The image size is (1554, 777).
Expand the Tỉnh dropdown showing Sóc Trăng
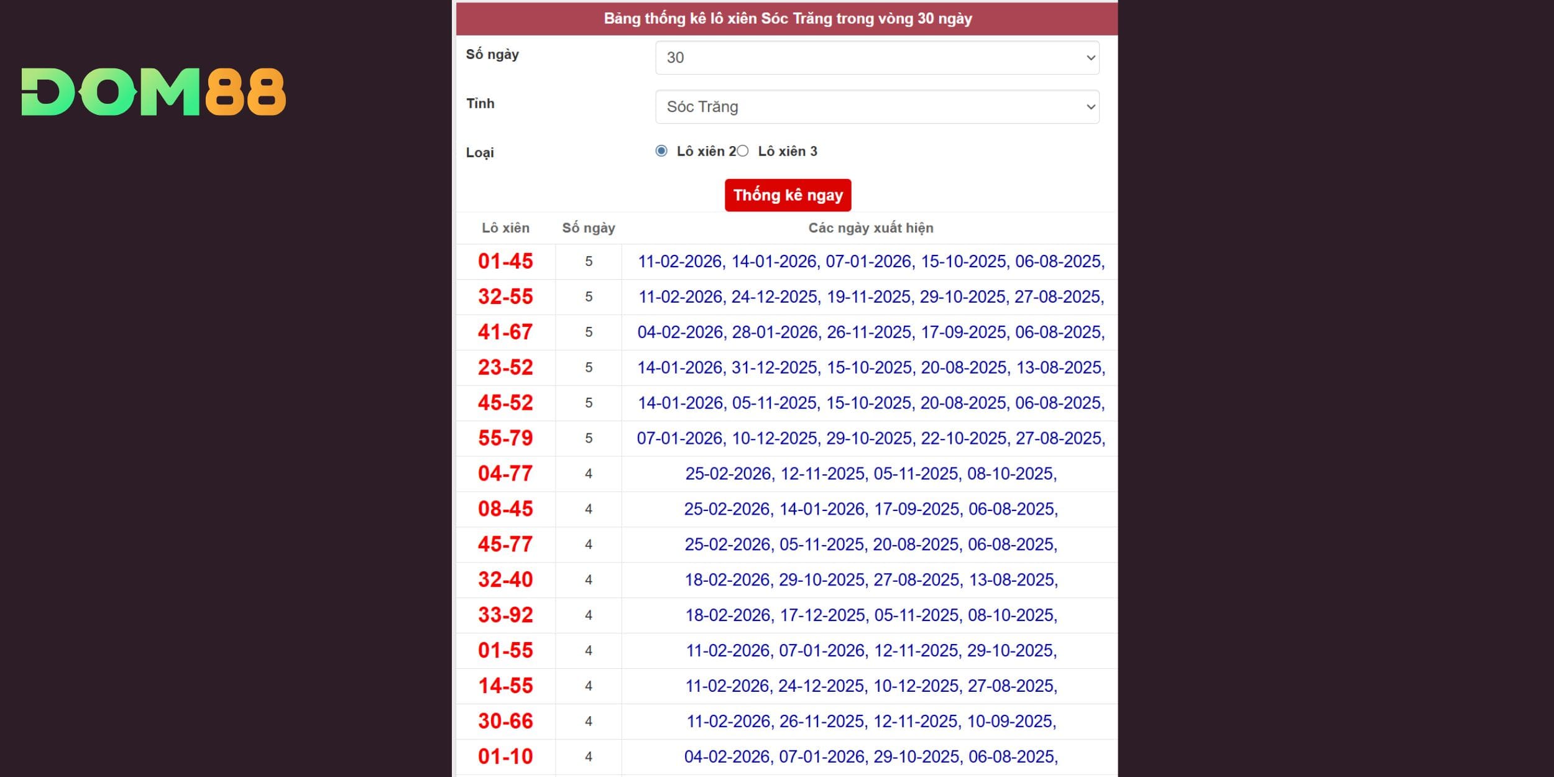876,107
